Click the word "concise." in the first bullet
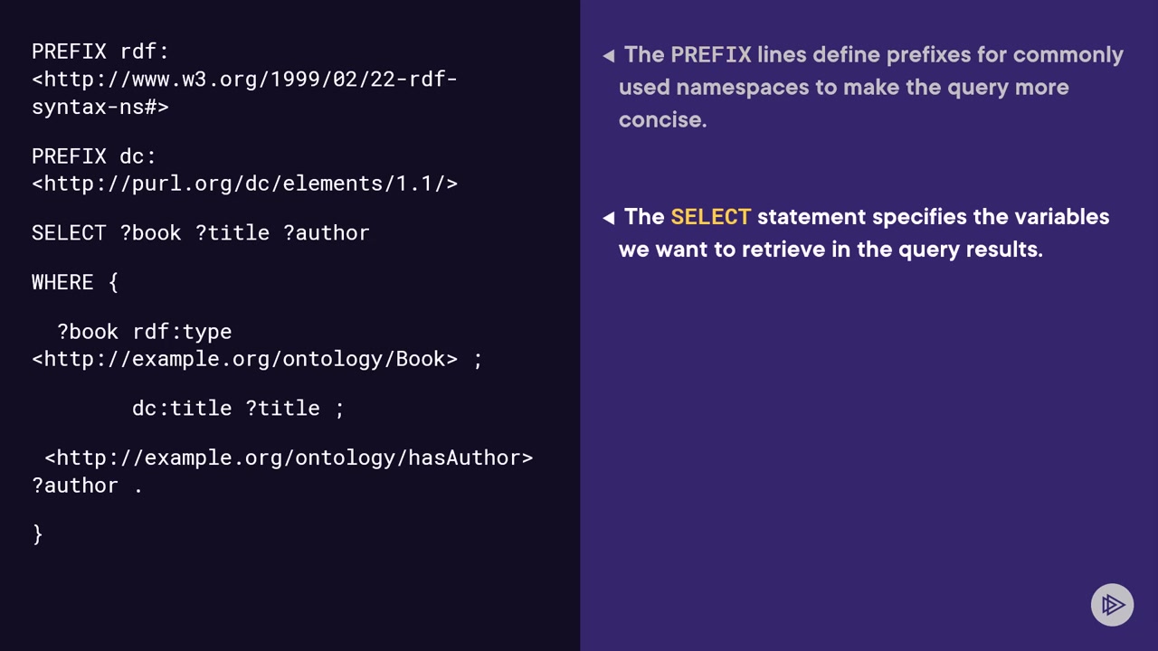The height and width of the screenshot is (651, 1158). coord(662,119)
